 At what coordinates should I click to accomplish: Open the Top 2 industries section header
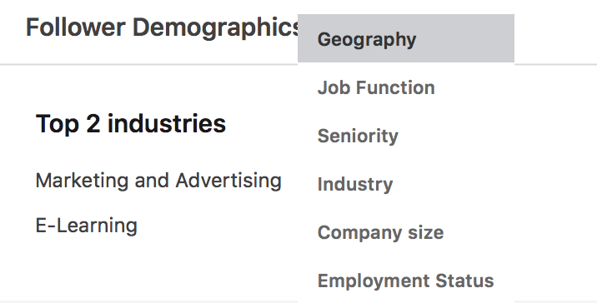click(x=131, y=123)
